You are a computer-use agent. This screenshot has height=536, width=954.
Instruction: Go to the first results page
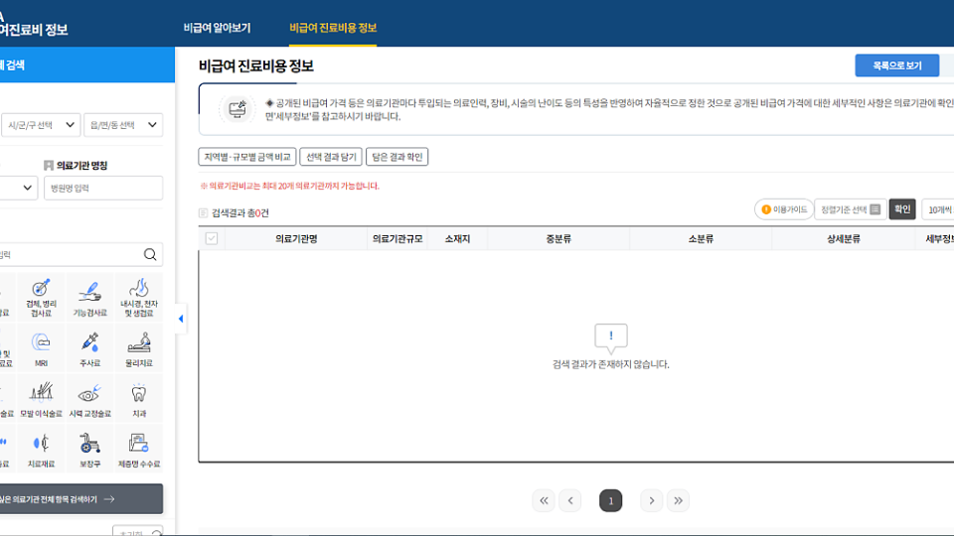coord(544,500)
